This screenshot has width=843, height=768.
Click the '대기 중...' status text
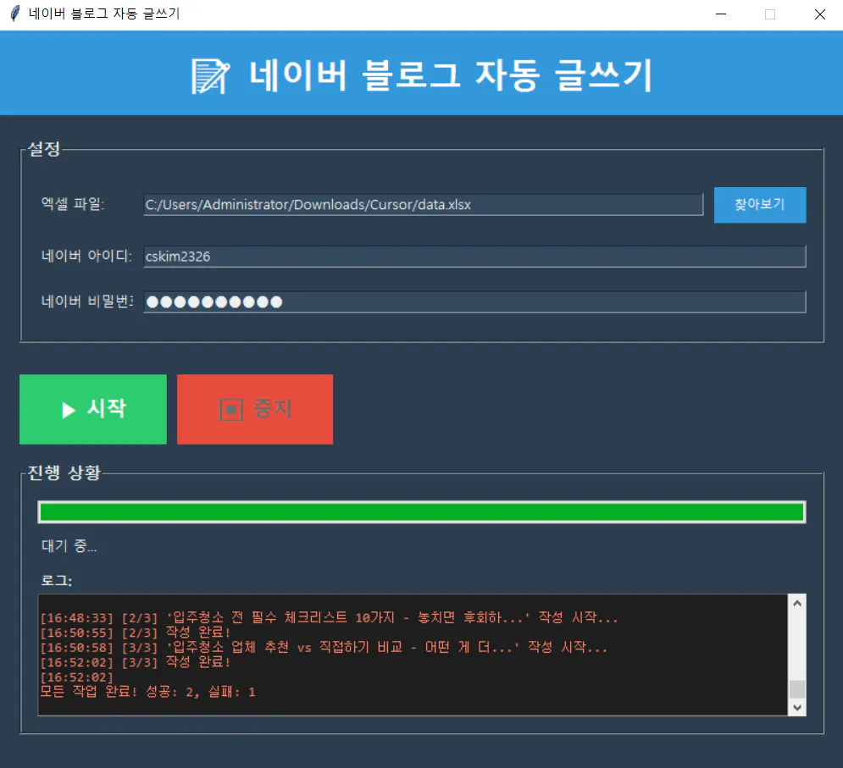tap(69, 546)
